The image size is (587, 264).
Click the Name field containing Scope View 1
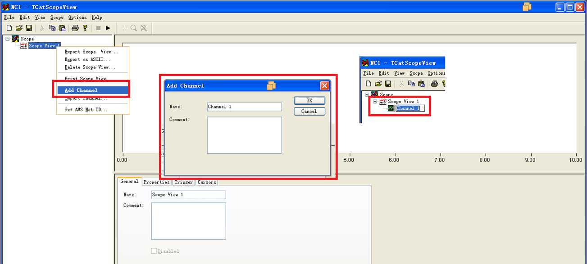point(188,195)
